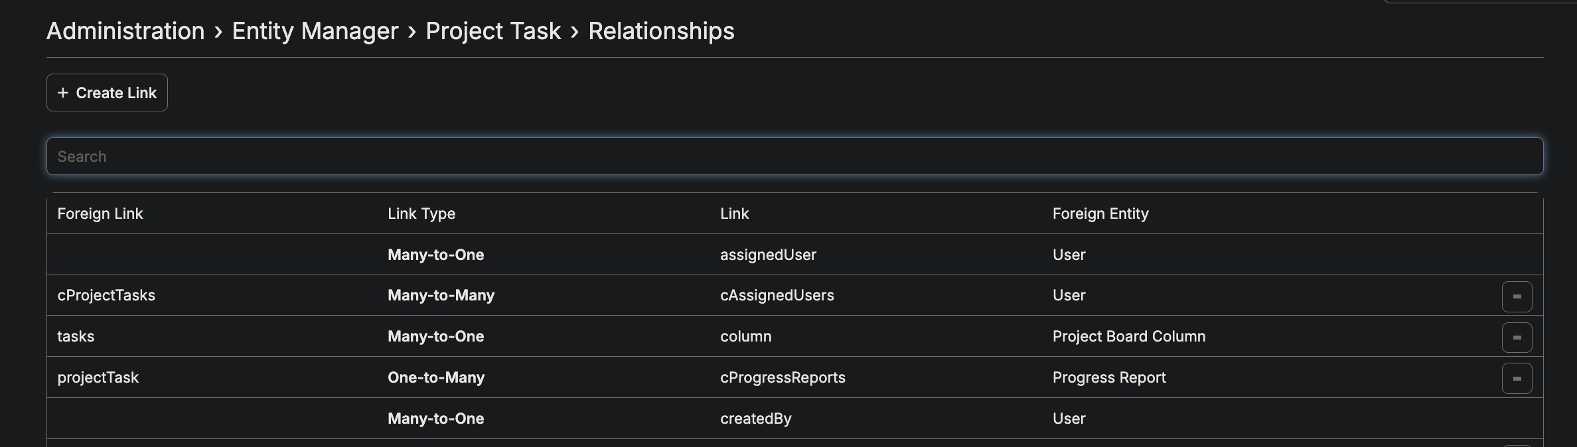Screen dimensions: 1577x447
Task: Click the tasks foreign link cell
Action: (x=76, y=336)
